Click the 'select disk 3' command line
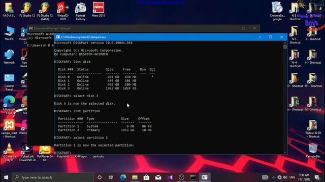The image size is (325, 182). 76,96
